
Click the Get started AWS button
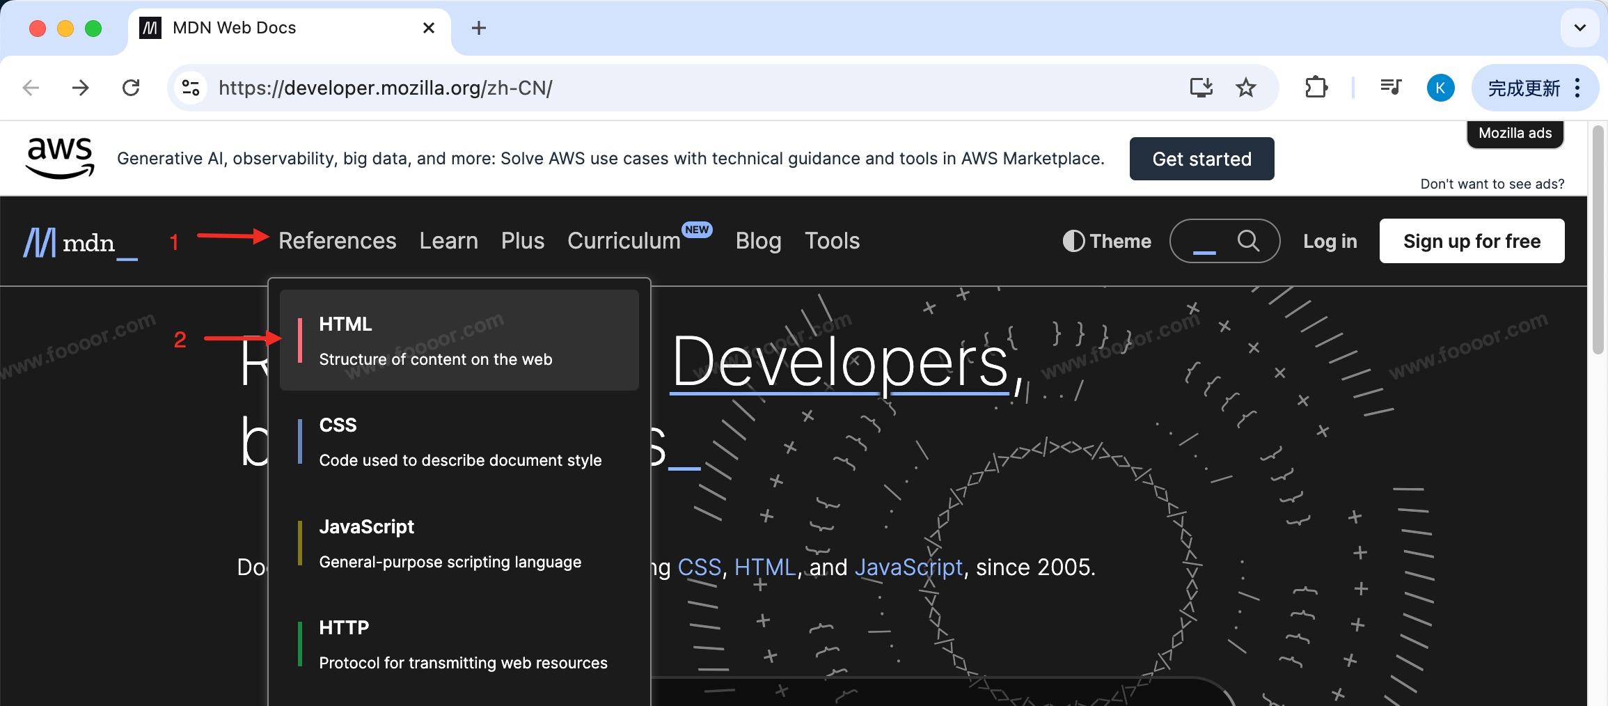tap(1201, 159)
